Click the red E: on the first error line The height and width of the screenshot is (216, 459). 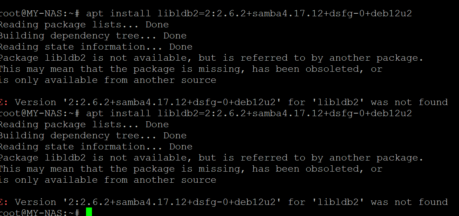click(3, 102)
